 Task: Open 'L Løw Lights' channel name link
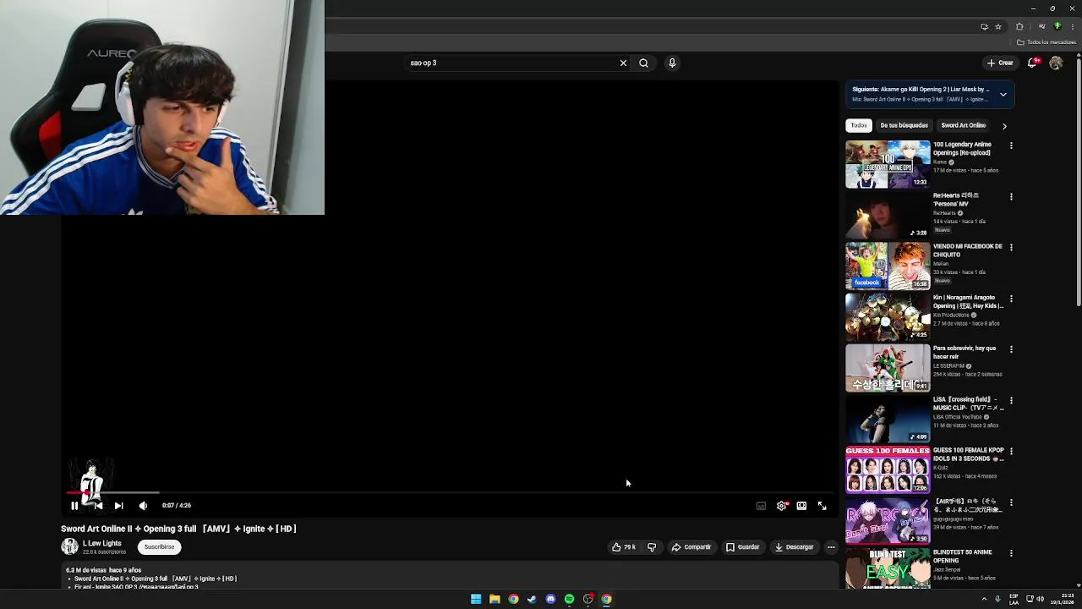pos(102,543)
